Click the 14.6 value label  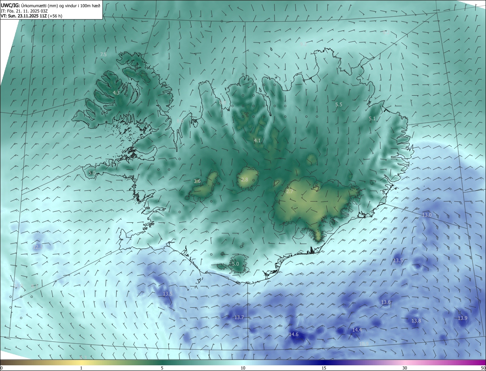pyautogui.click(x=293, y=335)
